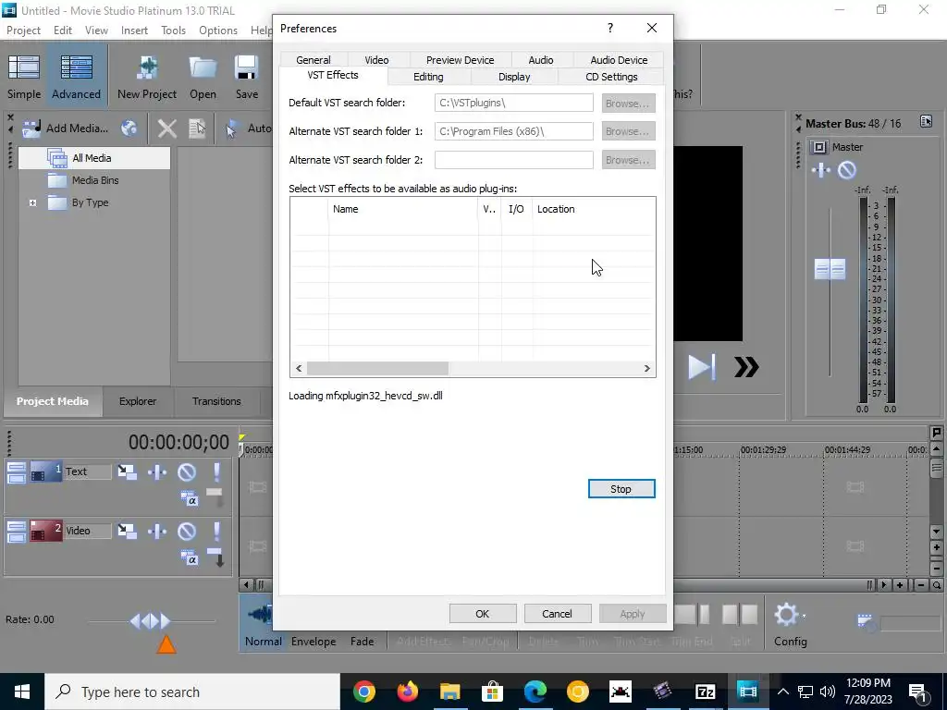Click the Master FX icon in Master Bus

819,147
